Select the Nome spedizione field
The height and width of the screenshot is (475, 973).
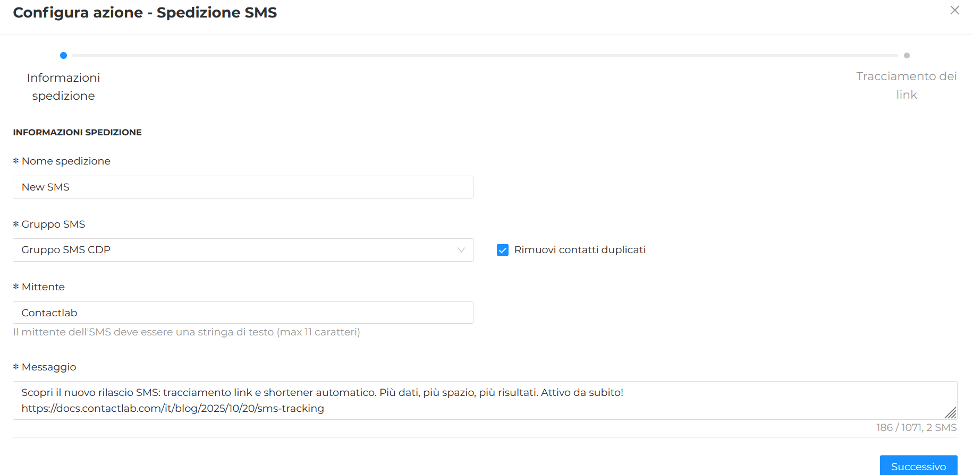(243, 187)
